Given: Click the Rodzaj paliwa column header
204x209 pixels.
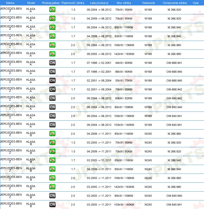Looking at the screenshot, I should tap(51, 3).
